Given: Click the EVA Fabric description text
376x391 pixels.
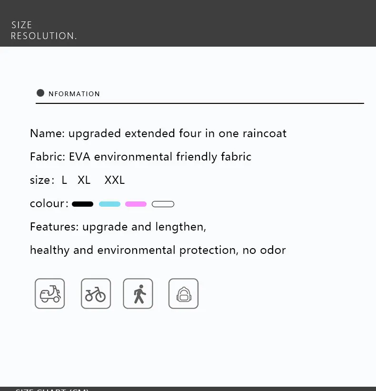Looking at the screenshot, I should [140, 157].
